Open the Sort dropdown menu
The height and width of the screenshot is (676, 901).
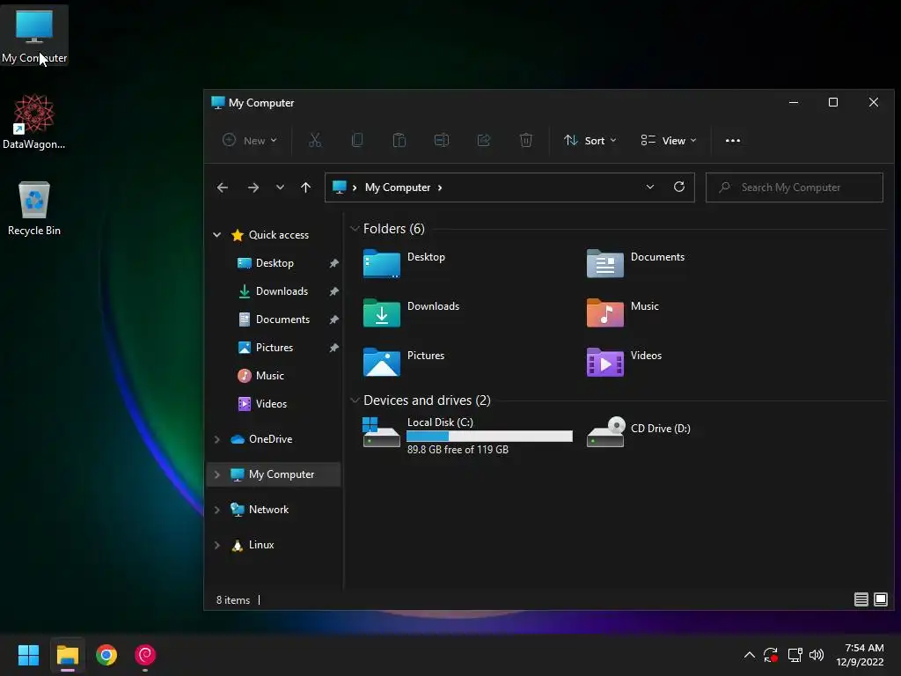tap(590, 140)
